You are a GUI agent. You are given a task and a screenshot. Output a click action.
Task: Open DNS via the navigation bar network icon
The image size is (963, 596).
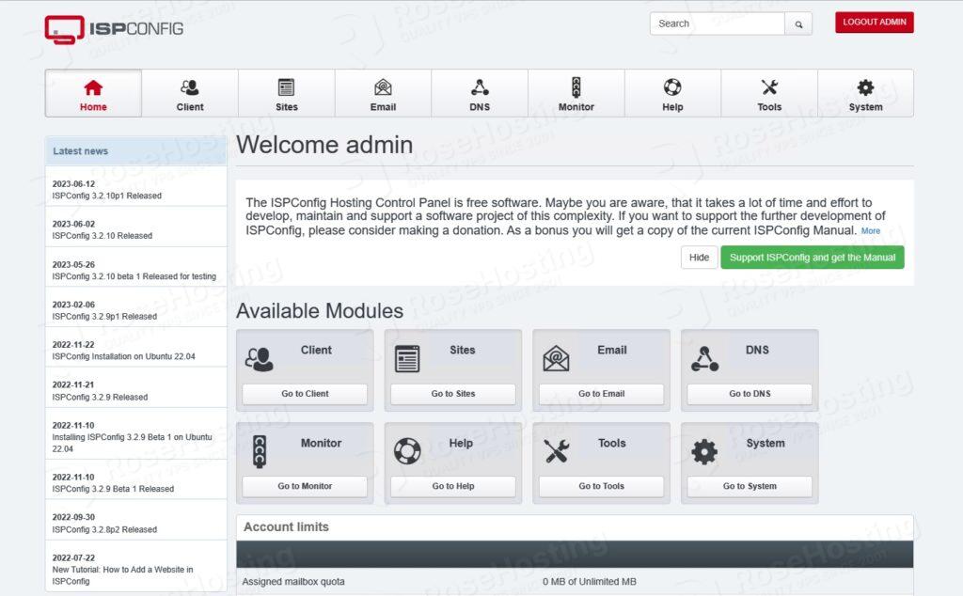tap(480, 87)
